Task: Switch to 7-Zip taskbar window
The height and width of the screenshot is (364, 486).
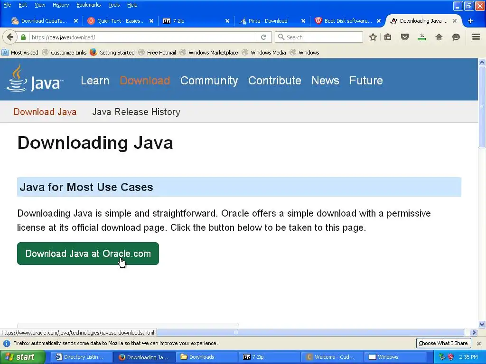Action: pos(269,357)
